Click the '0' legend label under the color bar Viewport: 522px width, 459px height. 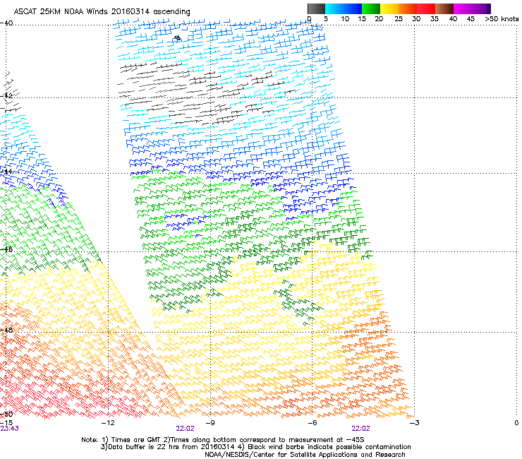point(309,19)
